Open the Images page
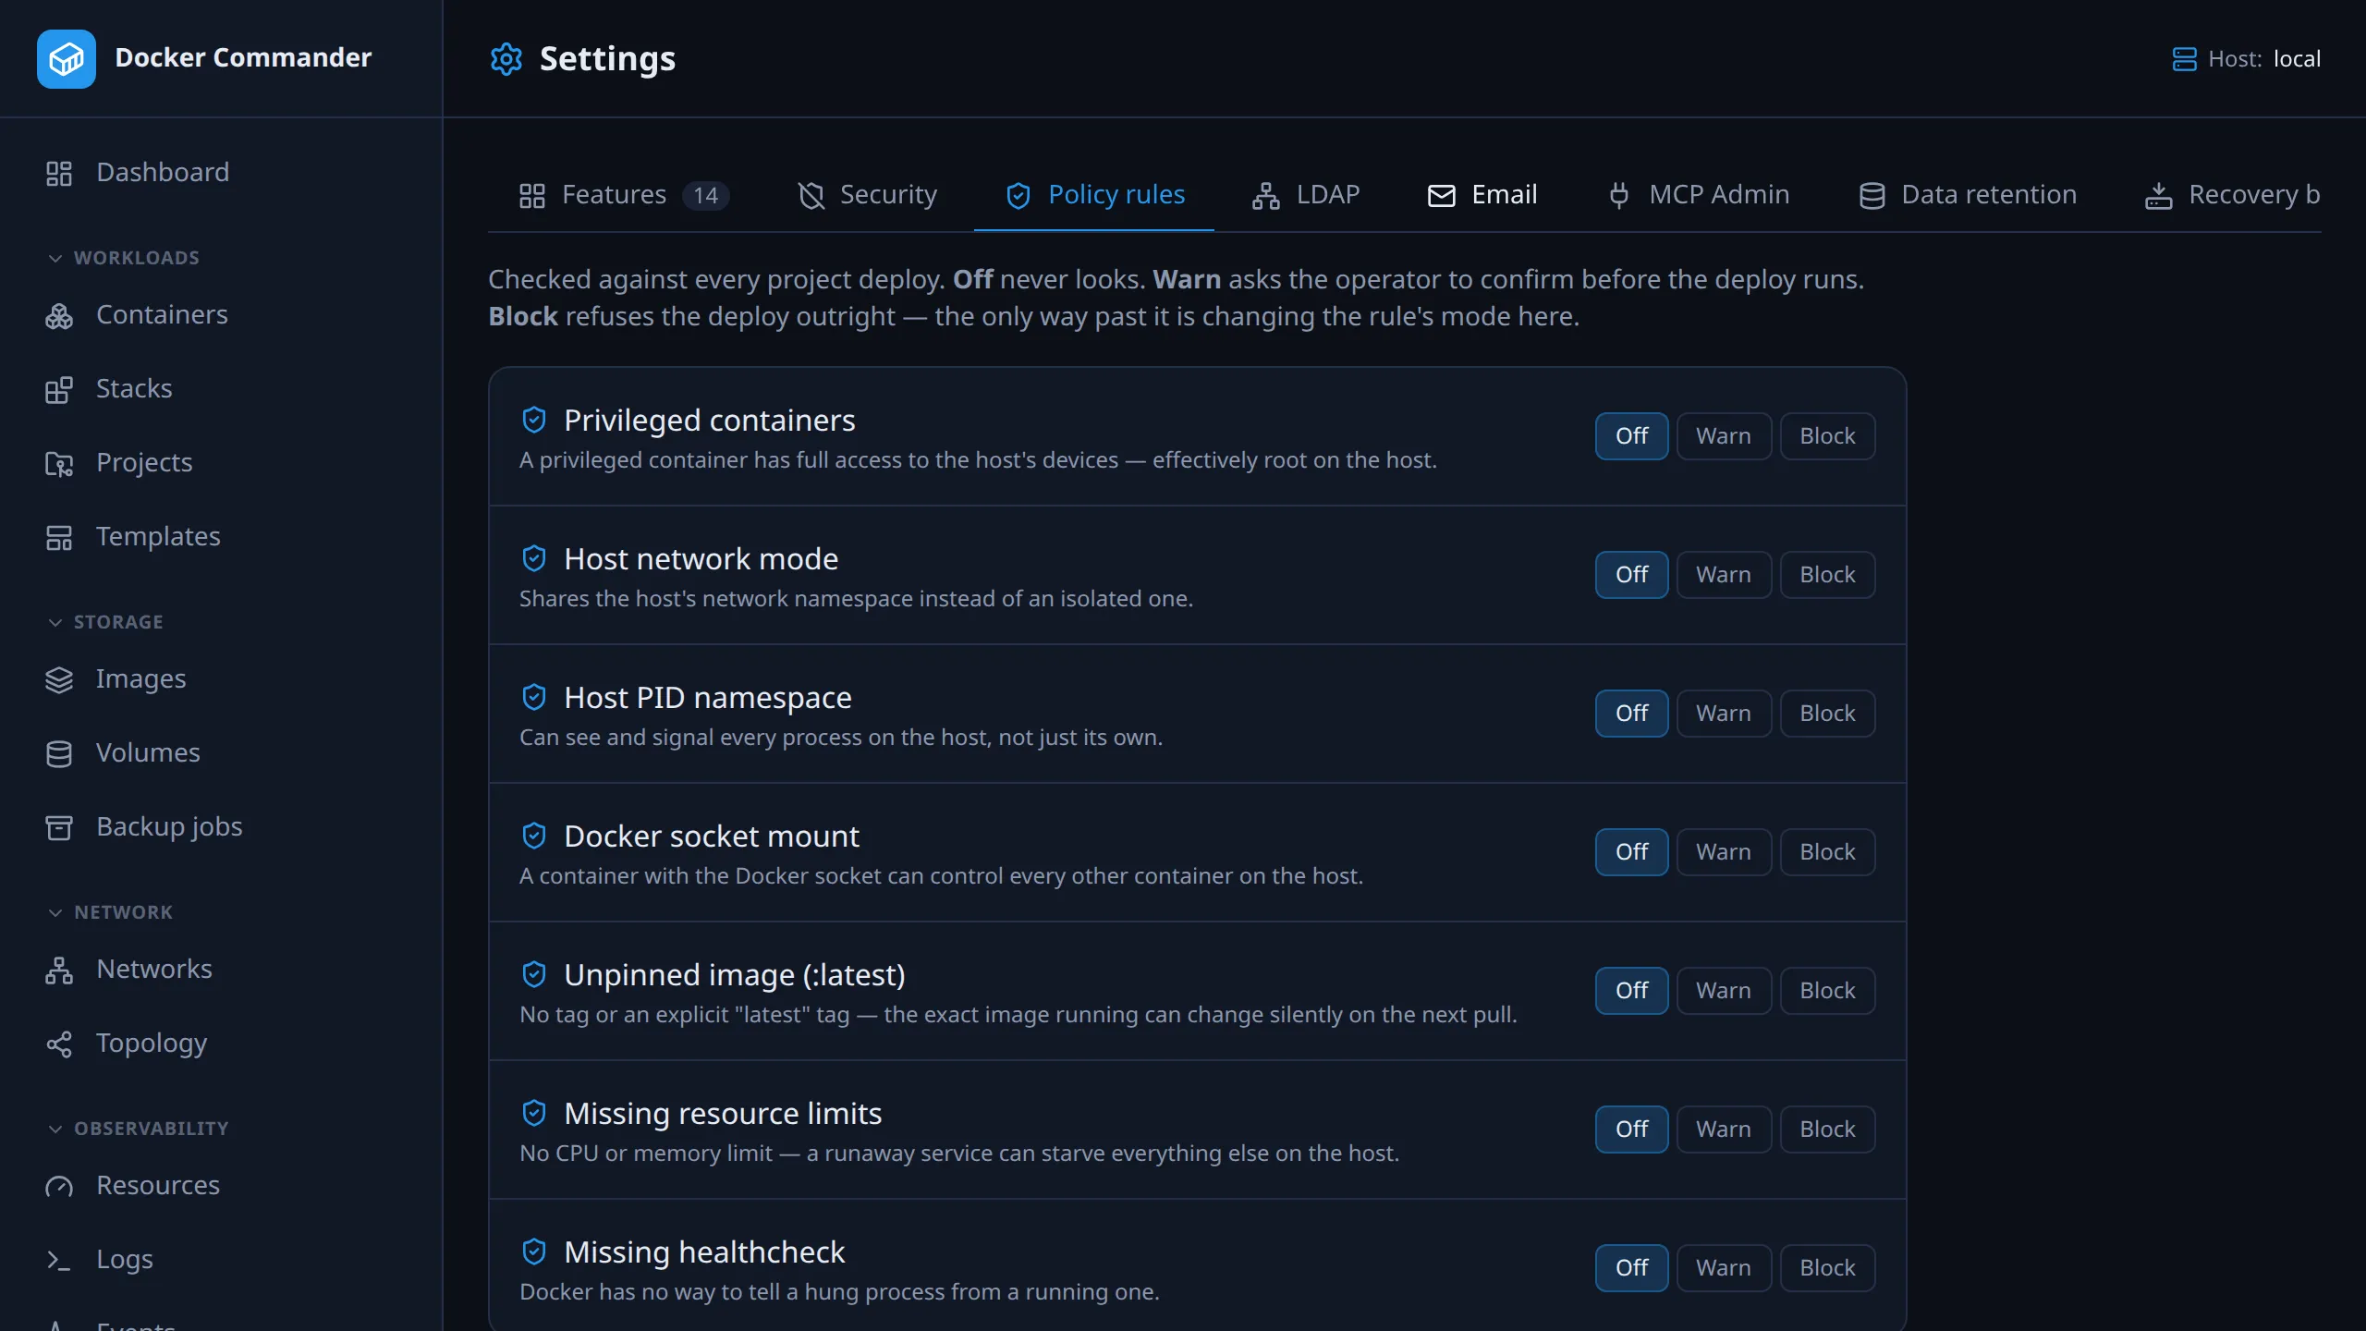Image resolution: width=2366 pixels, height=1331 pixels. [221, 679]
